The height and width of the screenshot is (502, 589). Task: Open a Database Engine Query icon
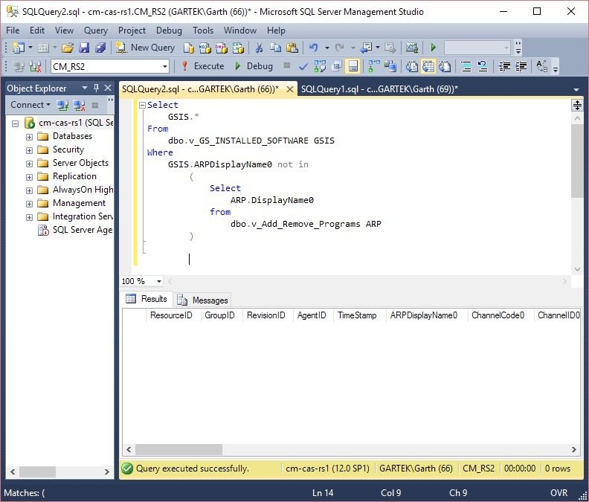click(x=189, y=48)
